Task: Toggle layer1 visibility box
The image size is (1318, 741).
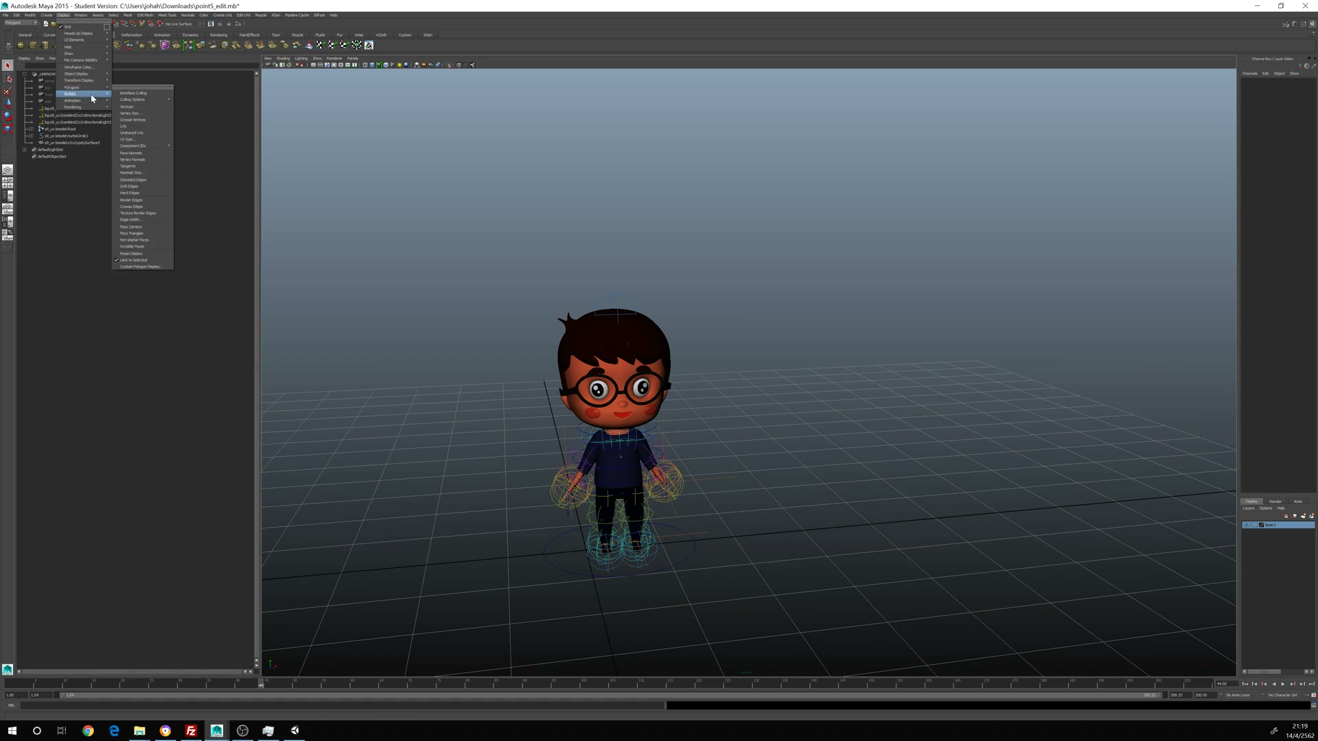Action: click(1247, 525)
